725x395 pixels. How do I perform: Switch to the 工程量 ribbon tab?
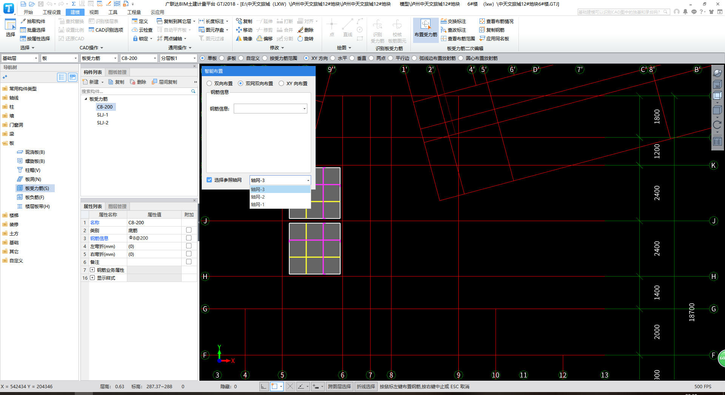tap(134, 12)
